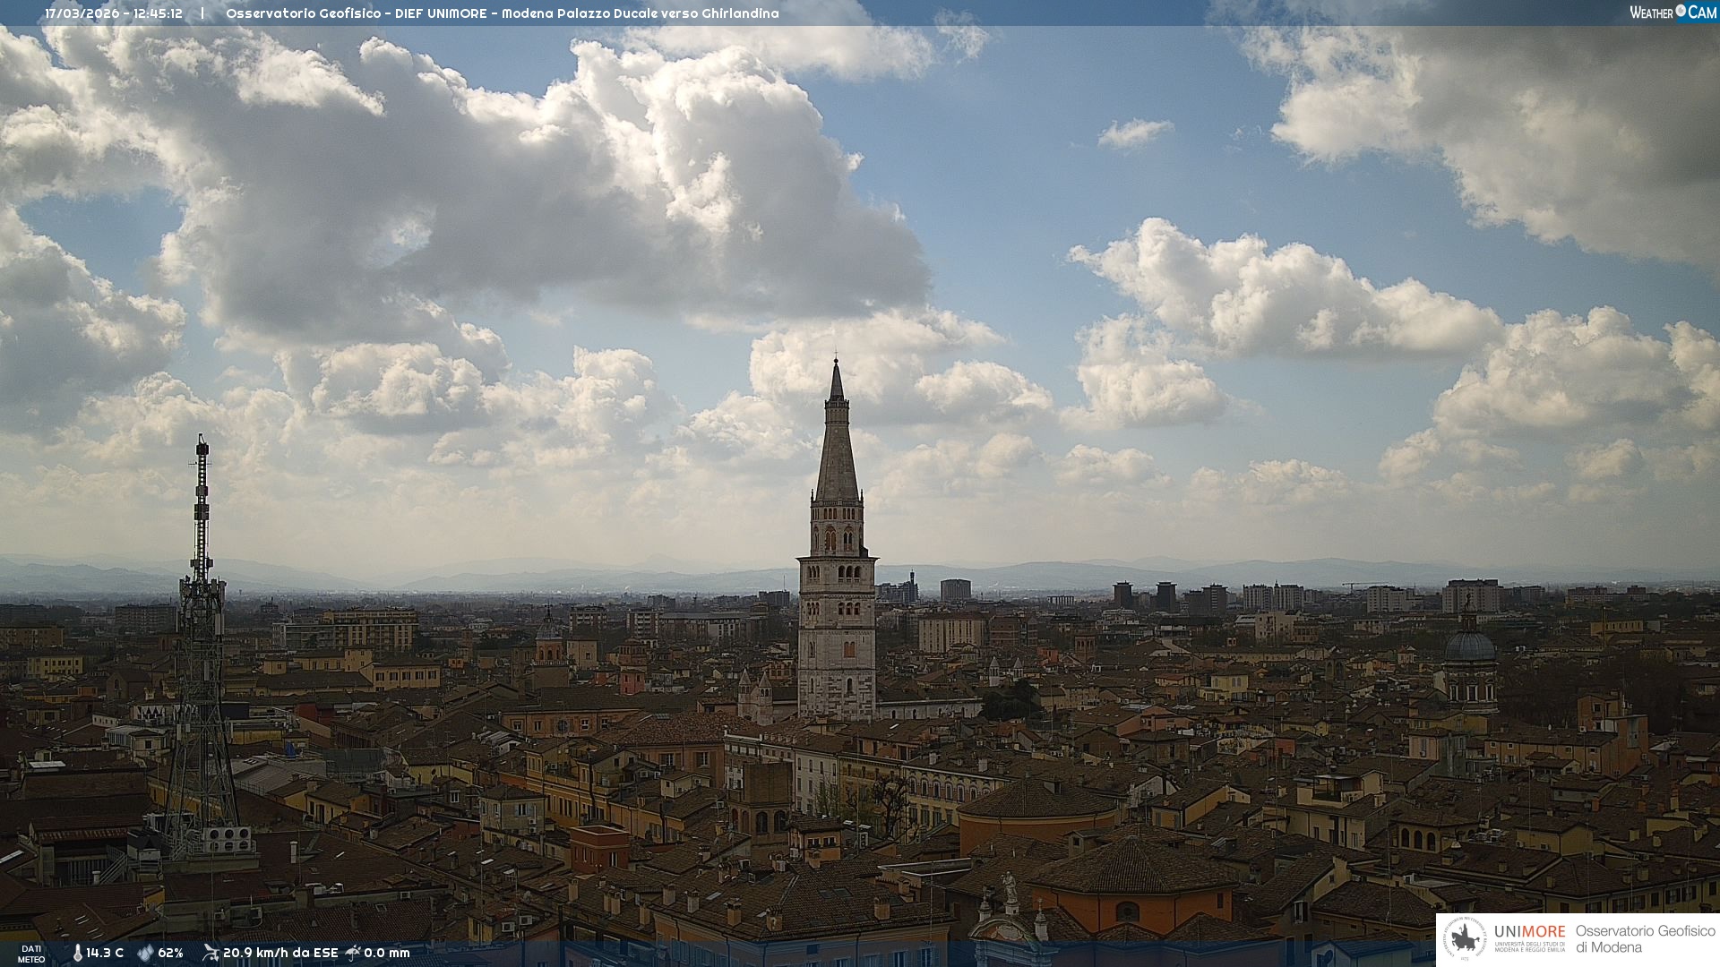Click the gray church dome on right
The image size is (1720, 967).
click(x=1470, y=646)
